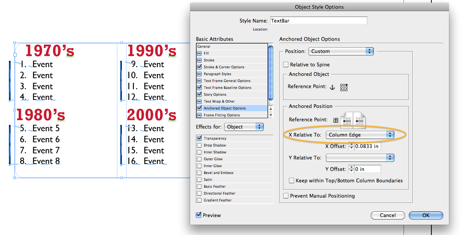
Task: Open the Effects for Object dropdown
Action: [244, 127]
